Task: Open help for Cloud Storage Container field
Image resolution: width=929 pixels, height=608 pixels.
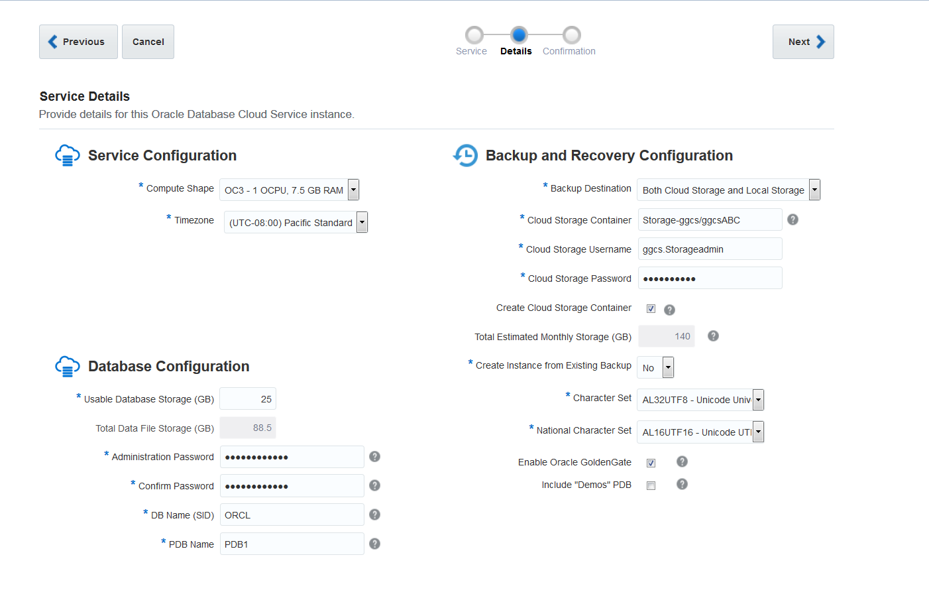Action: click(x=792, y=219)
